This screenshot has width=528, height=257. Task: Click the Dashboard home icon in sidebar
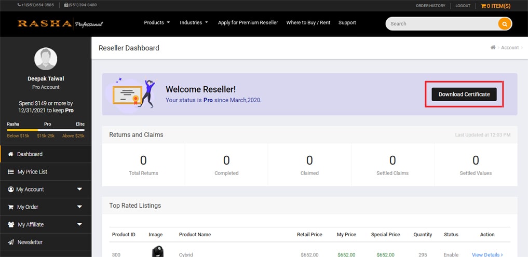pyautogui.click(x=11, y=154)
